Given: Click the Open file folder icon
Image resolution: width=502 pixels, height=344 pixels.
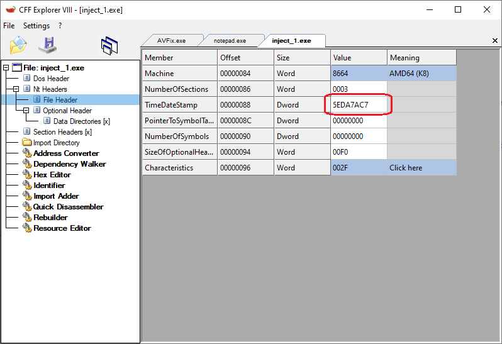Looking at the screenshot, I should pyautogui.click(x=18, y=45).
